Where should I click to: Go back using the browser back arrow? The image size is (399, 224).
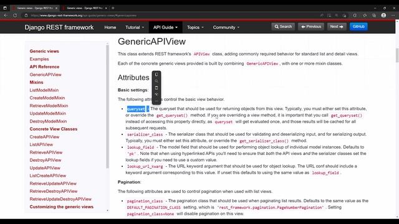(x=6, y=16)
